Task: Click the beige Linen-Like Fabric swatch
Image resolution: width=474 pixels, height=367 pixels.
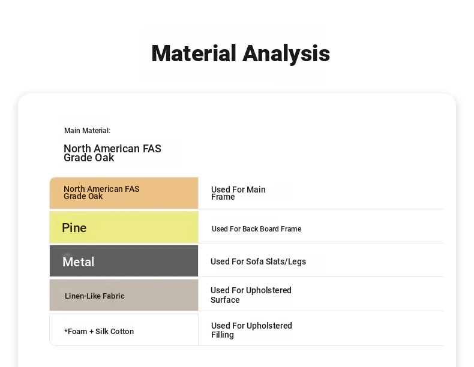Action: (x=124, y=295)
